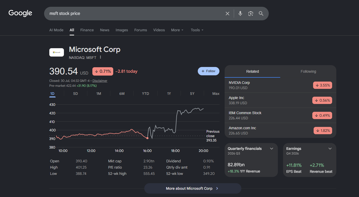Click IBM's 0.49% change badge
The image size is (359, 197).
coord(322,115)
